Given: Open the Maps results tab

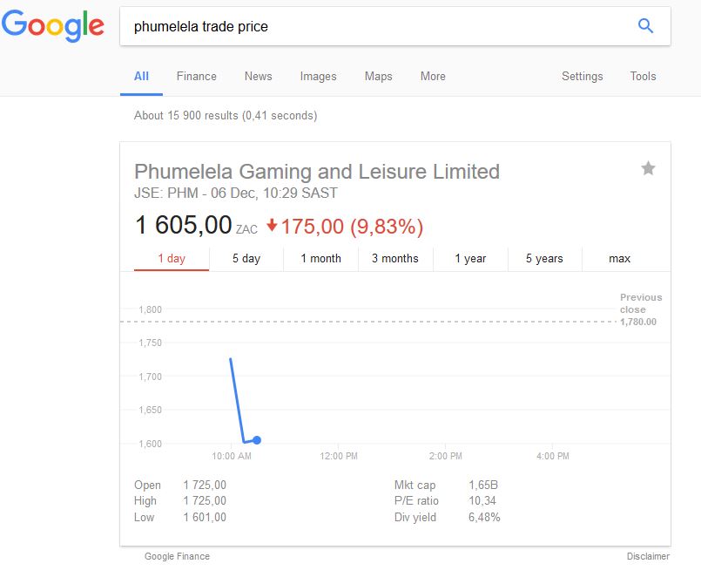Looking at the screenshot, I should 378,77.
